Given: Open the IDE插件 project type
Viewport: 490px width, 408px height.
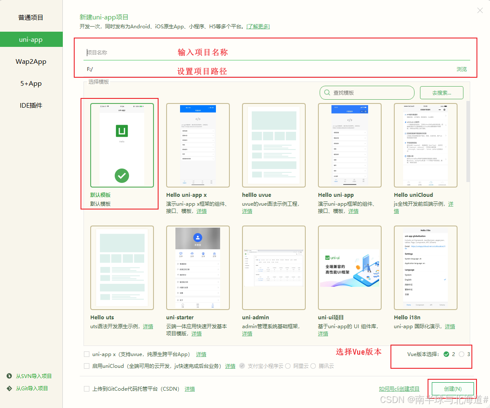Looking at the screenshot, I should (x=31, y=106).
